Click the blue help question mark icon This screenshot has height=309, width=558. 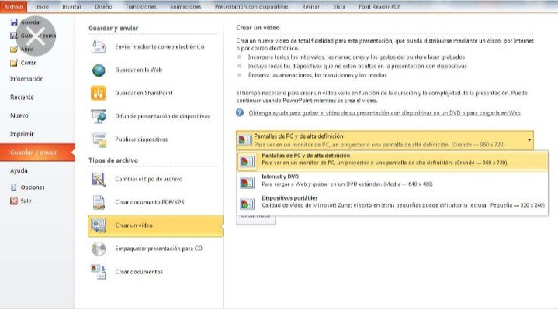(240, 112)
